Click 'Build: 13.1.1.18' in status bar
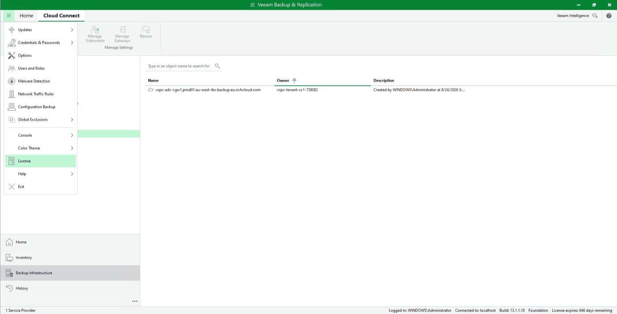Screen dimensions: 617x314 [x=512, y=310]
